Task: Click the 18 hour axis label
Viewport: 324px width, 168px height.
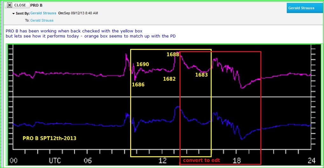Action: 236,161
